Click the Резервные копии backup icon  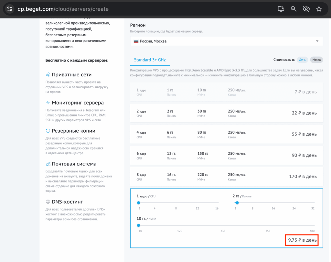pos(48,131)
